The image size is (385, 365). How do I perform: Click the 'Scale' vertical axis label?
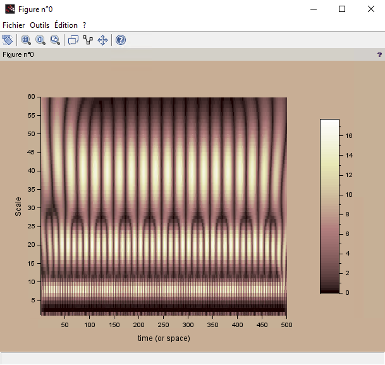point(18,206)
